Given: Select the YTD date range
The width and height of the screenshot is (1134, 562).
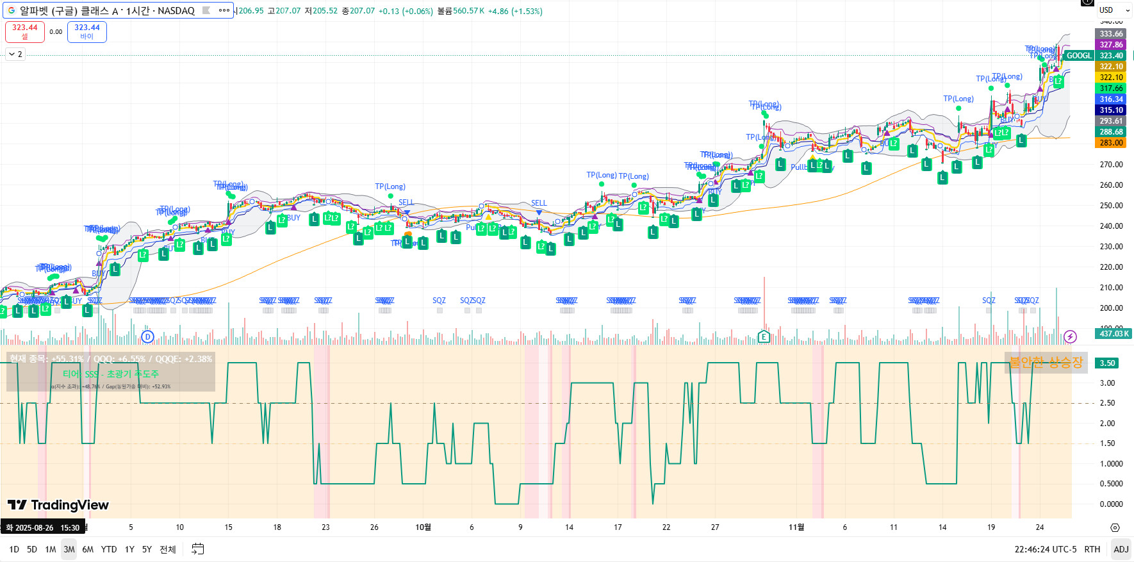Looking at the screenshot, I should tap(109, 549).
